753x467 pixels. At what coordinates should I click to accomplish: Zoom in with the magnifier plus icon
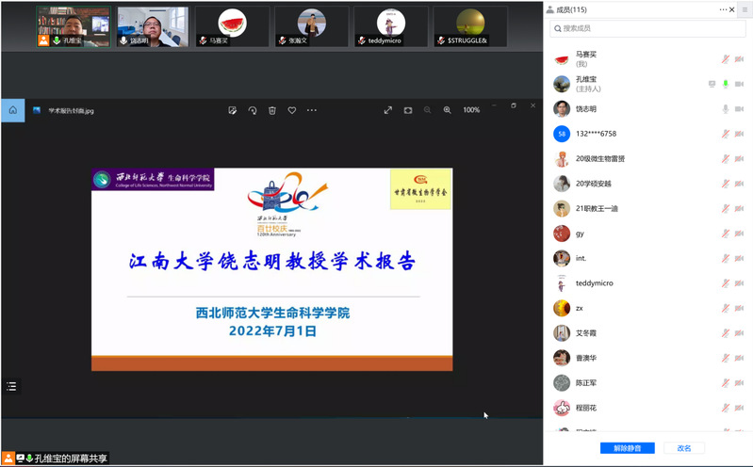click(448, 110)
